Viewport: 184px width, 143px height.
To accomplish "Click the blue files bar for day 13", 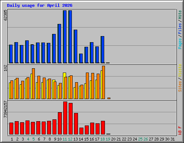I will point(76,46).
